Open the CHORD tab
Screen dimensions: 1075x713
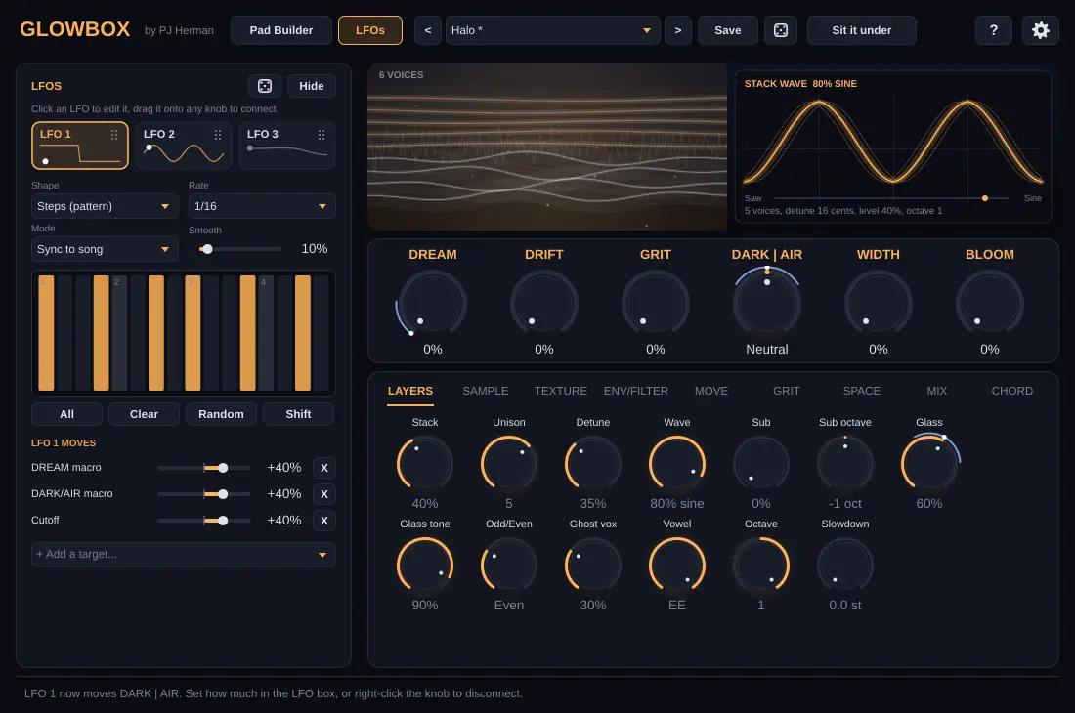1011,391
